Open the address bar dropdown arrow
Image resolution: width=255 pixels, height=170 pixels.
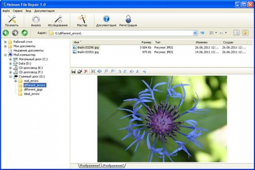tap(195, 33)
